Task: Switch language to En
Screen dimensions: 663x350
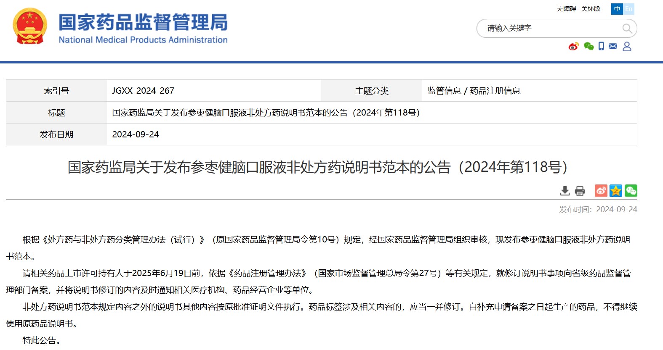Action: tap(628, 9)
